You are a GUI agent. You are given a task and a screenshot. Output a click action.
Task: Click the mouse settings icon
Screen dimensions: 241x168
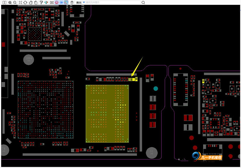[72, 2]
